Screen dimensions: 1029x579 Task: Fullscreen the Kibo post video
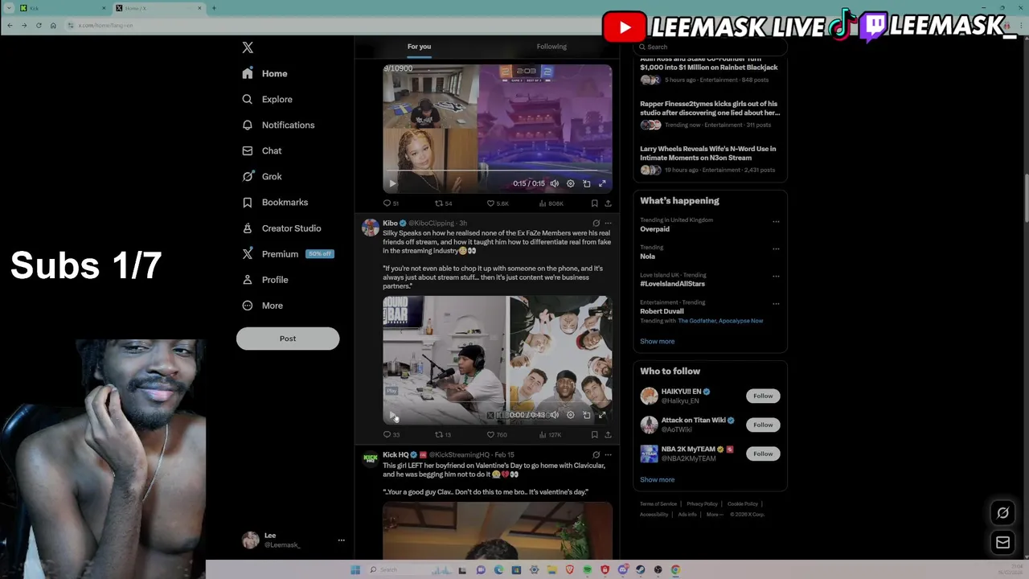pyautogui.click(x=602, y=415)
